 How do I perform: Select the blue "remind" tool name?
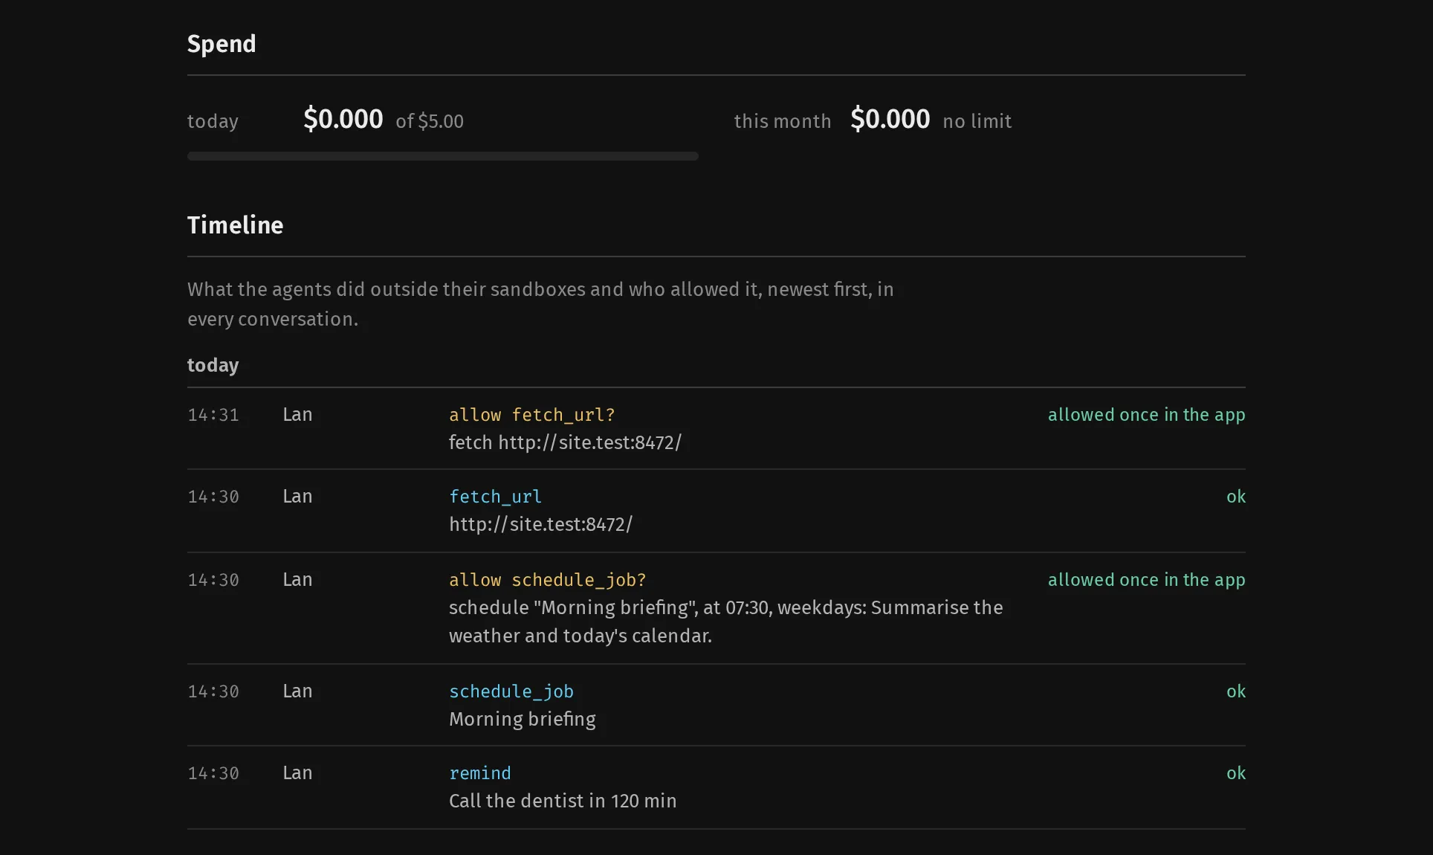(x=480, y=773)
